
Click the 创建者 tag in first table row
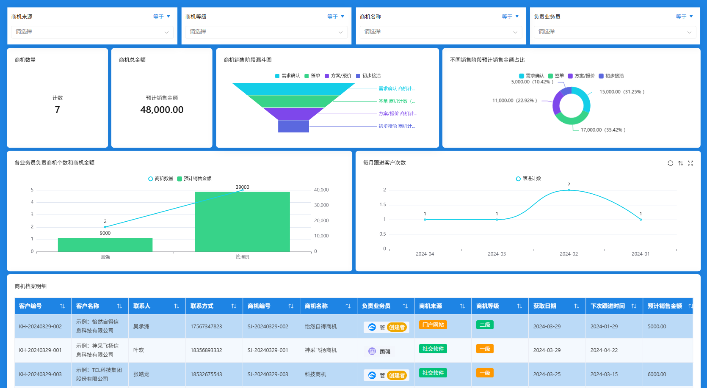pos(397,327)
